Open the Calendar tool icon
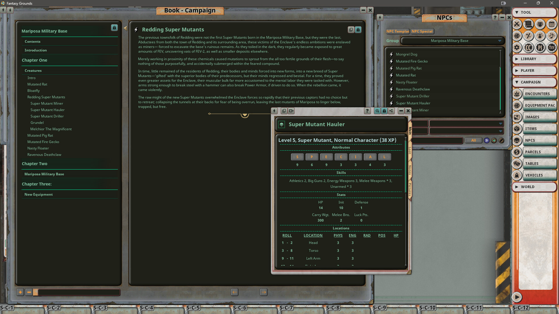This screenshot has height=314, width=559. [552, 24]
